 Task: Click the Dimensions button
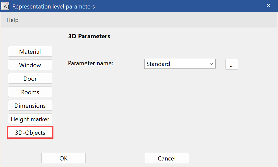[30, 105]
